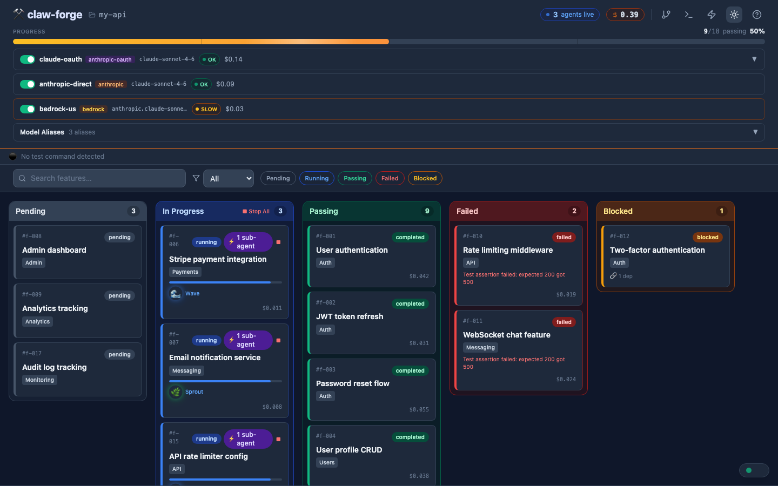Click the Pending column header
778x486 pixels.
[x=78, y=211]
